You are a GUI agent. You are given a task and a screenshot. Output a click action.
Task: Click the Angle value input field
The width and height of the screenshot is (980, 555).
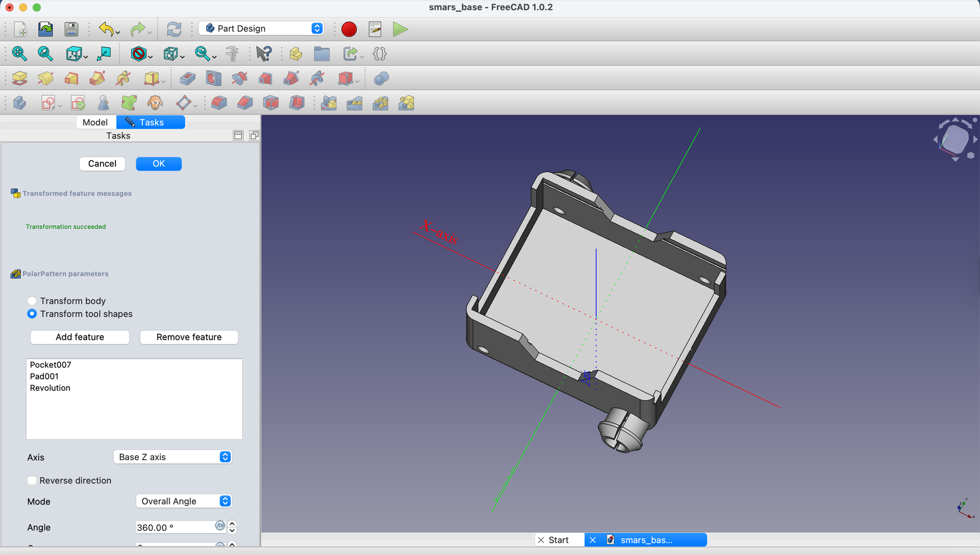coord(176,527)
